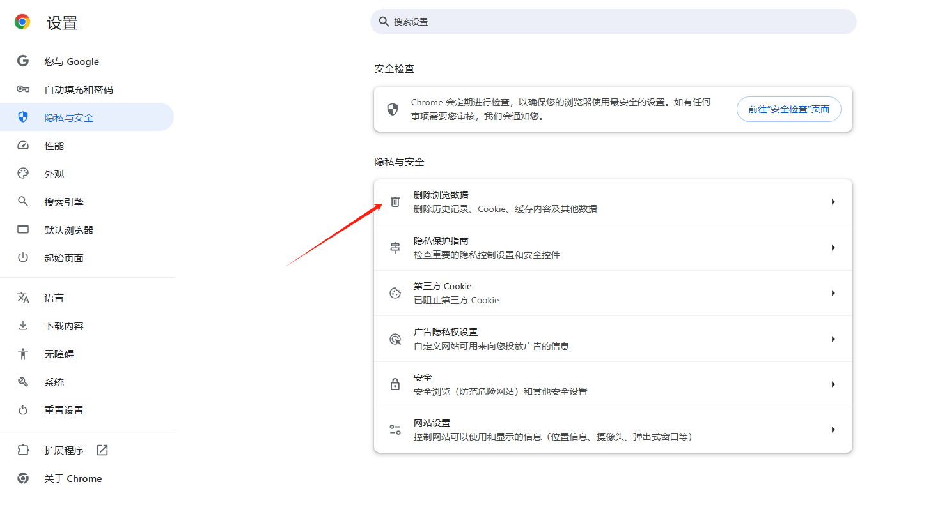Screen dimensions: 940x530
Task: Expand the 安全 row arrow
Action: (x=833, y=384)
